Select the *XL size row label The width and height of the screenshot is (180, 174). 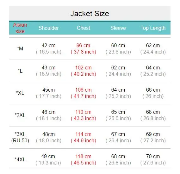coord(20,93)
